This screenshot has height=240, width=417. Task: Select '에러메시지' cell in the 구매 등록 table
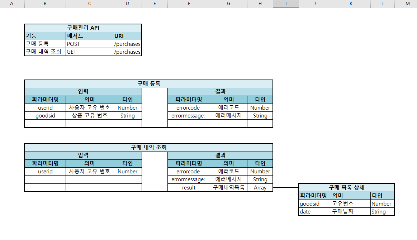[x=228, y=116]
